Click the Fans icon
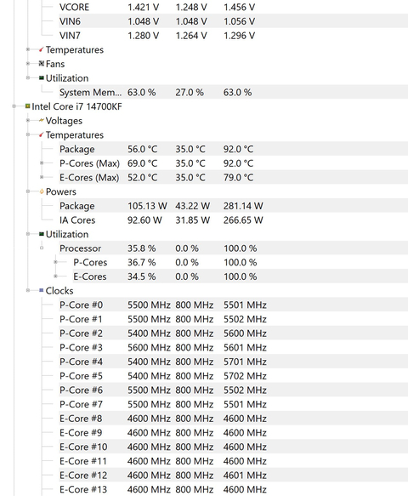This screenshot has height=496, width=408. [42, 64]
